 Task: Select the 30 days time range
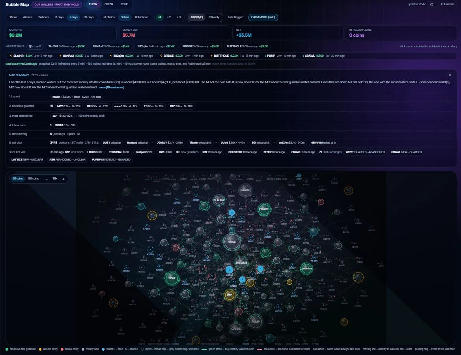click(x=88, y=17)
